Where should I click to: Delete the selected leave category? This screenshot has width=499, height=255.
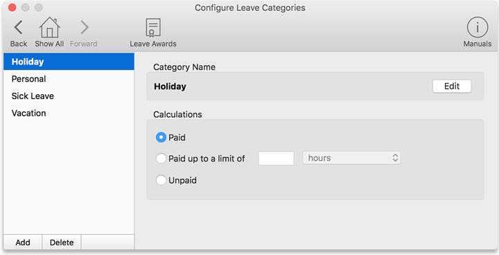(62, 243)
